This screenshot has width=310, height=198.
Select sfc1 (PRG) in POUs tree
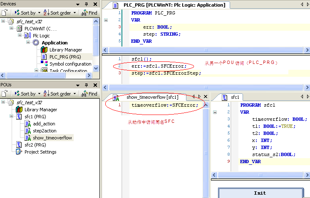35,117
